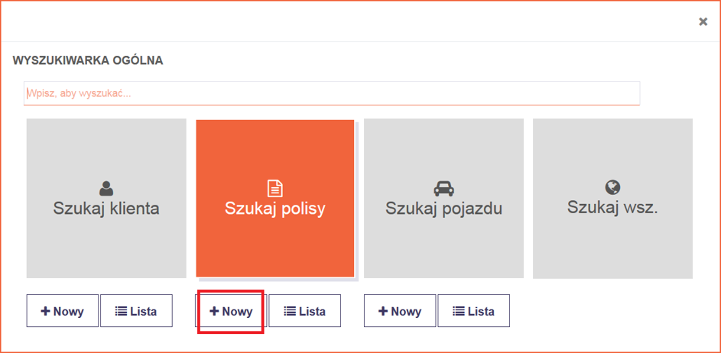Open Lista below the Szukaj polisy tile
This screenshot has width=721, height=353.
[304, 311]
